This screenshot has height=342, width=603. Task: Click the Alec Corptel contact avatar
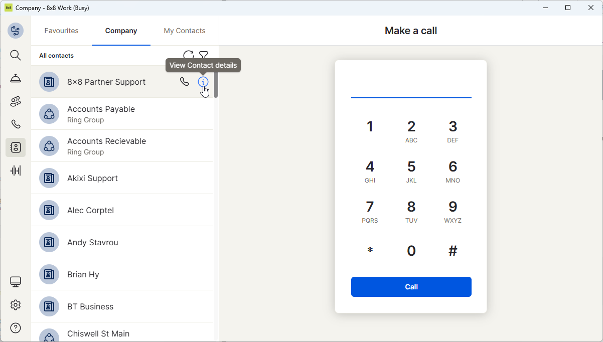point(49,210)
